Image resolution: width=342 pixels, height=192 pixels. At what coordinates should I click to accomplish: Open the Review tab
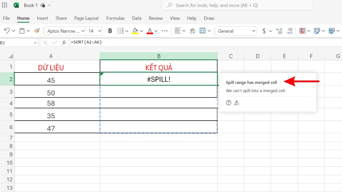[156, 18]
